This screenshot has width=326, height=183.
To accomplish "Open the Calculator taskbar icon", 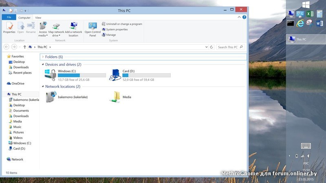I will tap(319, 14).
